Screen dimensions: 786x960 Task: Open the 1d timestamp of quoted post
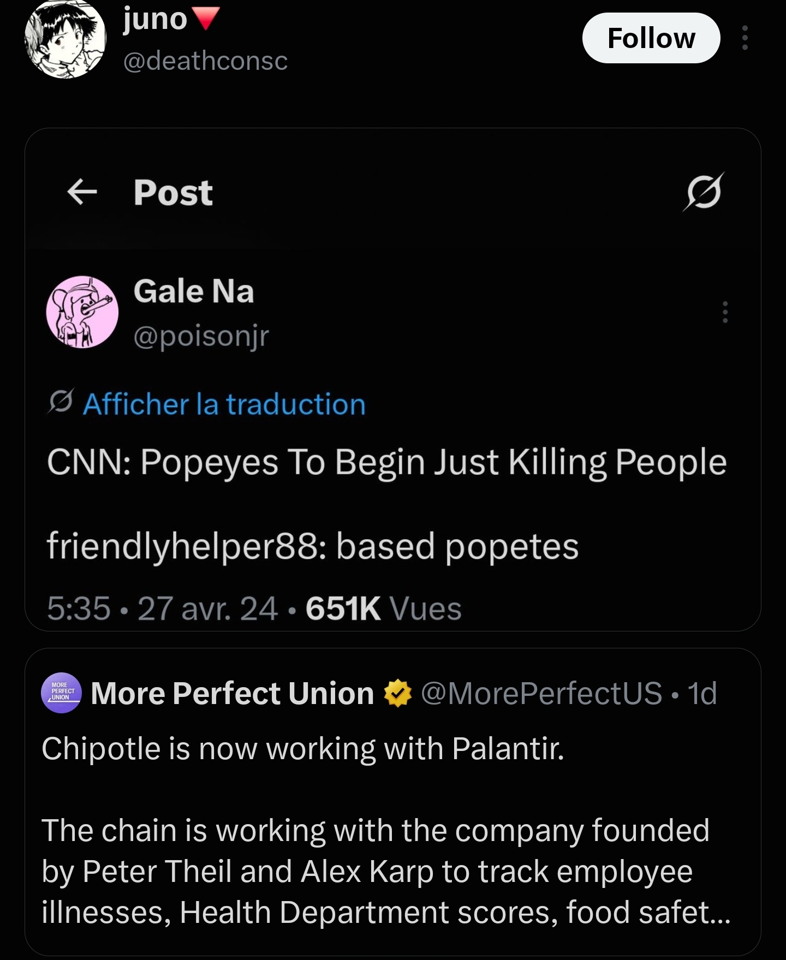point(702,693)
